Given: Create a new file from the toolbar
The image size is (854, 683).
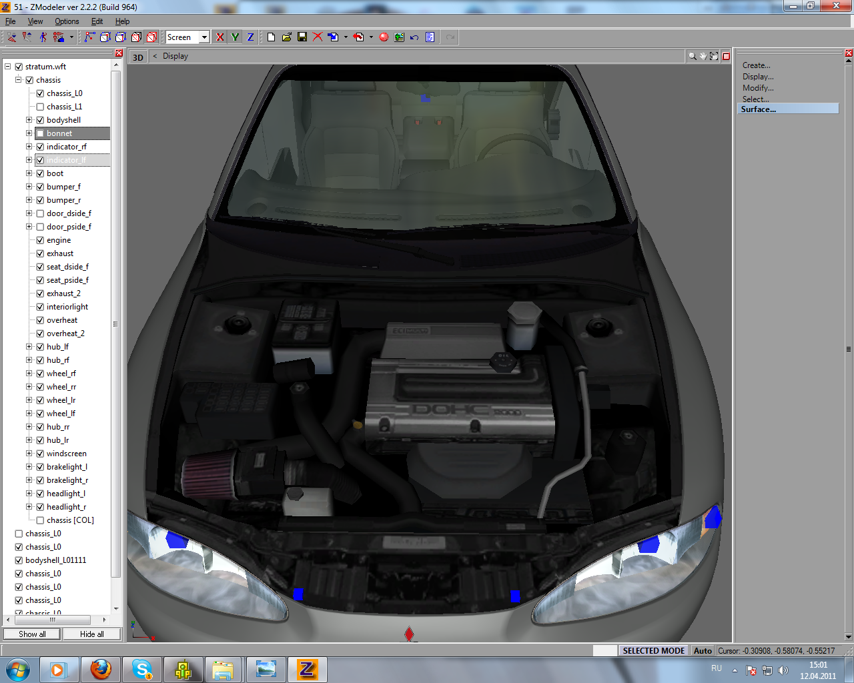Looking at the screenshot, I should coord(271,37).
